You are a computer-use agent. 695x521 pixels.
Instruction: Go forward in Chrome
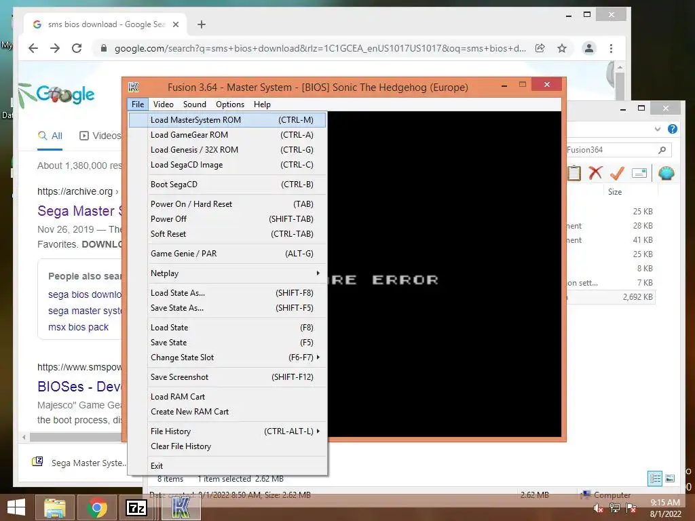55,48
